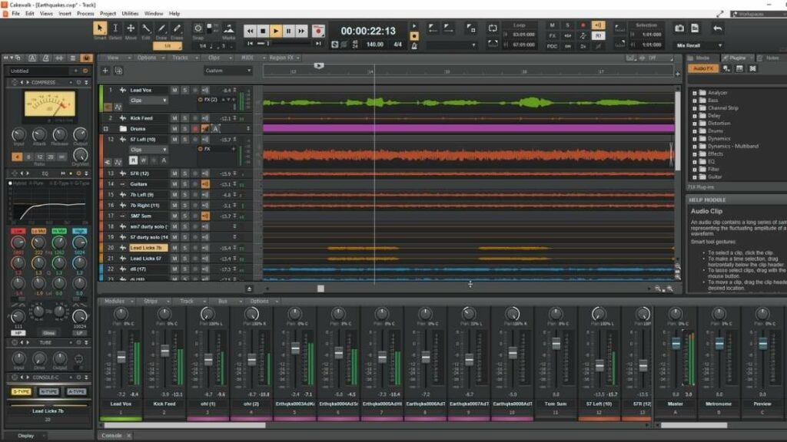Image resolution: width=787 pixels, height=442 pixels.
Task: Click the camera screenshot icon
Action: (679, 28)
